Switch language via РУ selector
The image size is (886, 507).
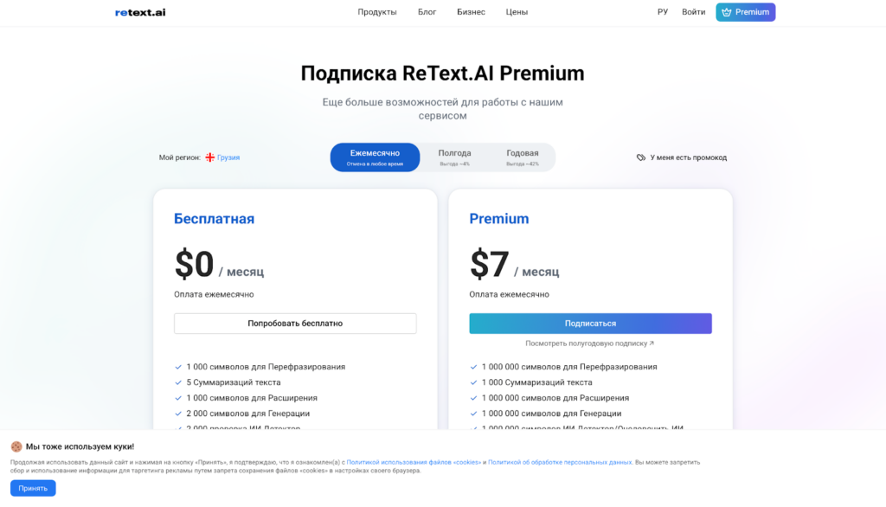[662, 12]
